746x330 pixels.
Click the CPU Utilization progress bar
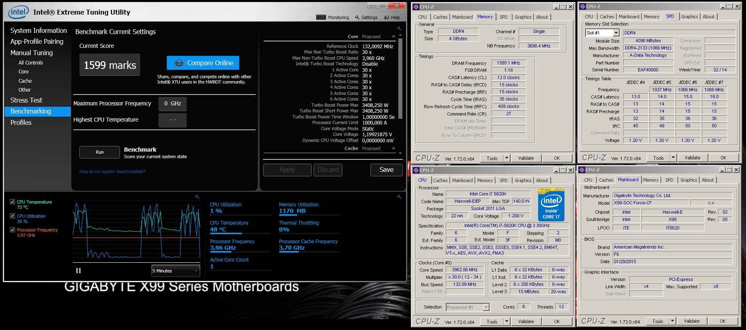240,215
